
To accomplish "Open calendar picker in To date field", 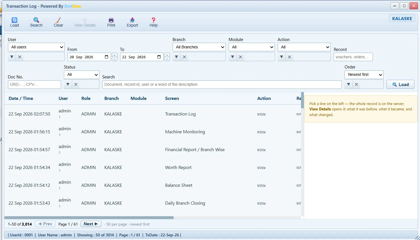I will (159, 57).
